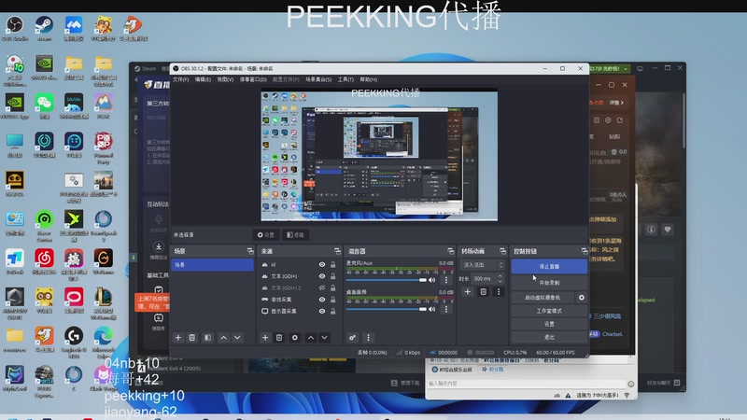The height and width of the screenshot is (420, 747).
Task: Open the WeChat desktop icon
Action: 44,105
